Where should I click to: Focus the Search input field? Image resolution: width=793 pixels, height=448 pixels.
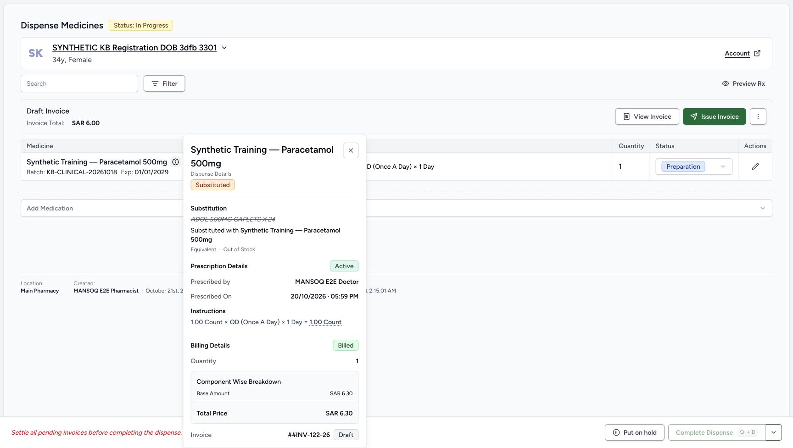point(79,83)
